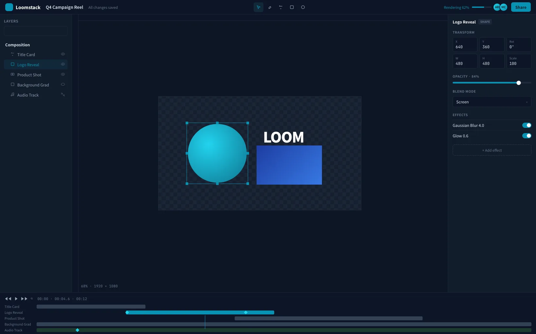Click the Audio Track music note icon
Screen dimensions: 536x334
click(12, 95)
